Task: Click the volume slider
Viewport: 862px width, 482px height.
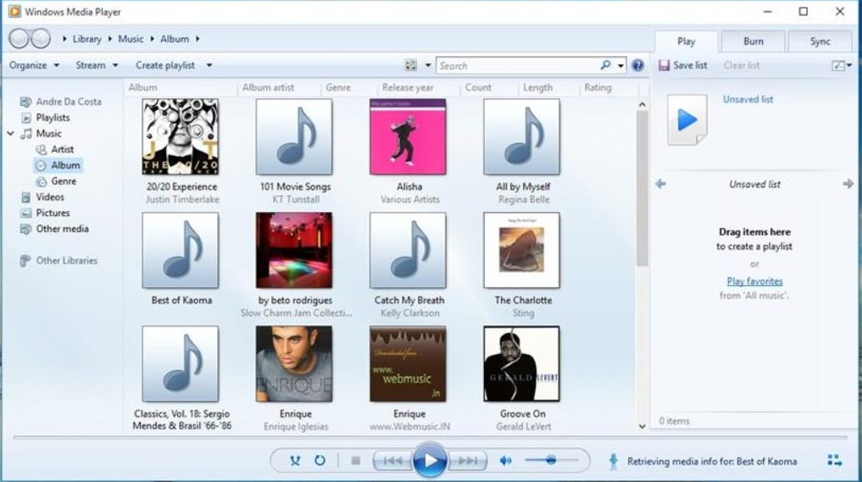Action: [x=552, y=460]
